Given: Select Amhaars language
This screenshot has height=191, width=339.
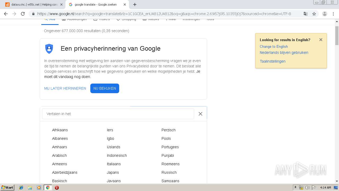Looking at the screenshot, I should [60, 147].
